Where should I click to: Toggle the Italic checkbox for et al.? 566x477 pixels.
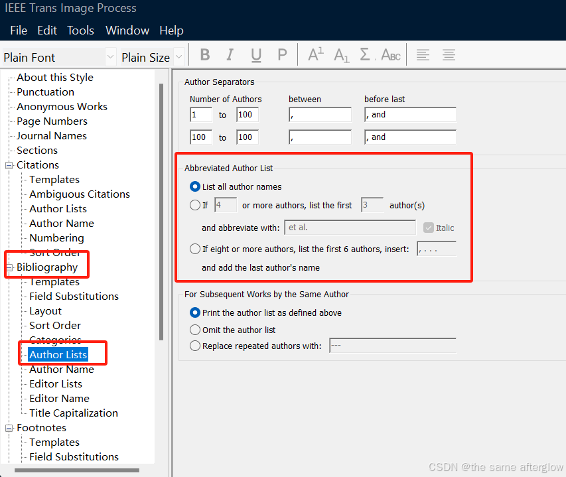(x=429, y=228)
